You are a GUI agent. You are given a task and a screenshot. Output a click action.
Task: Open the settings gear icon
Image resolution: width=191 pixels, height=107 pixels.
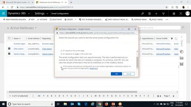point(174,14)
